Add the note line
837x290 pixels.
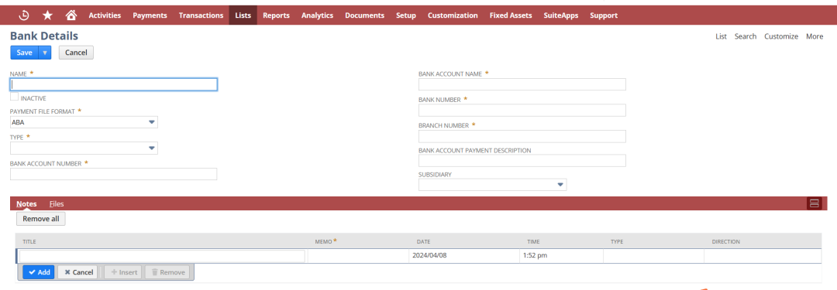(x=39, y=272)
